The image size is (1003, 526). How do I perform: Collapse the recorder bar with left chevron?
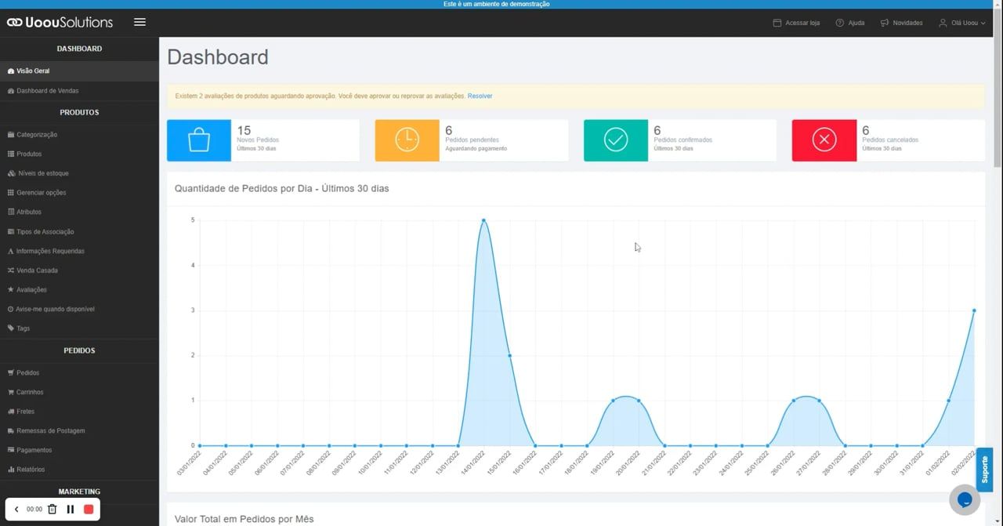pos(16,510)
